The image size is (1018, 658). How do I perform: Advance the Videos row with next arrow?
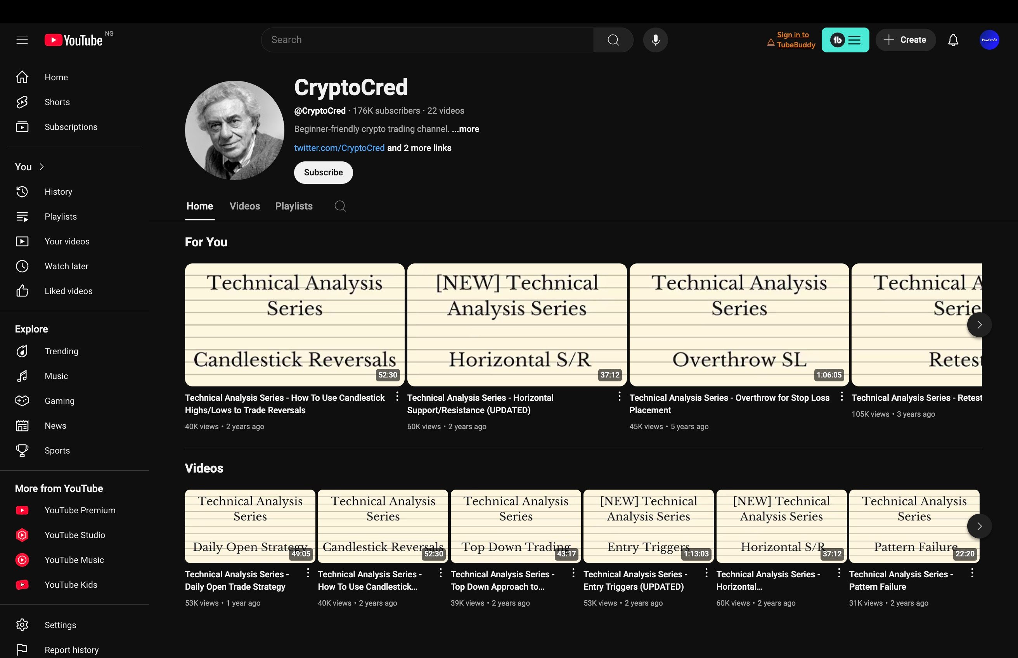(979, 526)
